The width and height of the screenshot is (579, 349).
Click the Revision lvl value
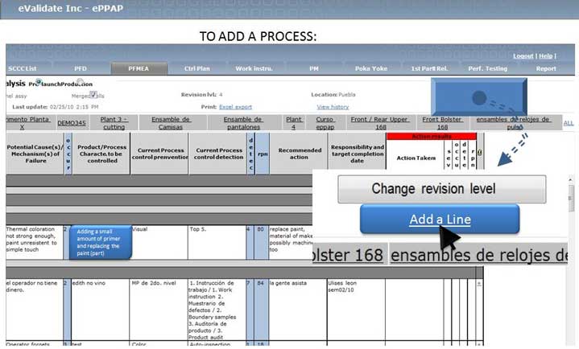click(221, 95)
